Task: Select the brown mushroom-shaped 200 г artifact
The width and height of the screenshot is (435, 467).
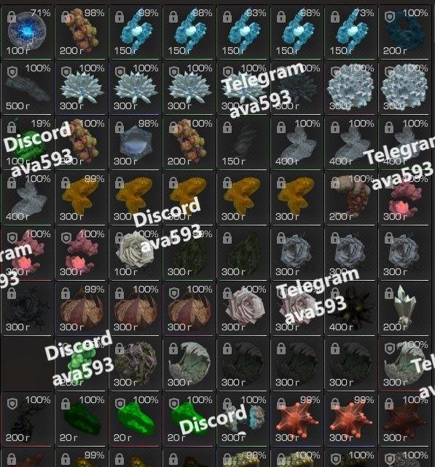Action: coord(350,199)
